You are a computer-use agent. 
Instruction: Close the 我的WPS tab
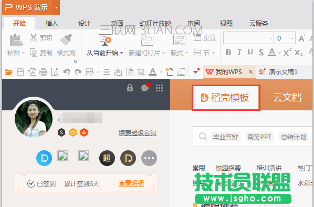click(x=250, y=71)
